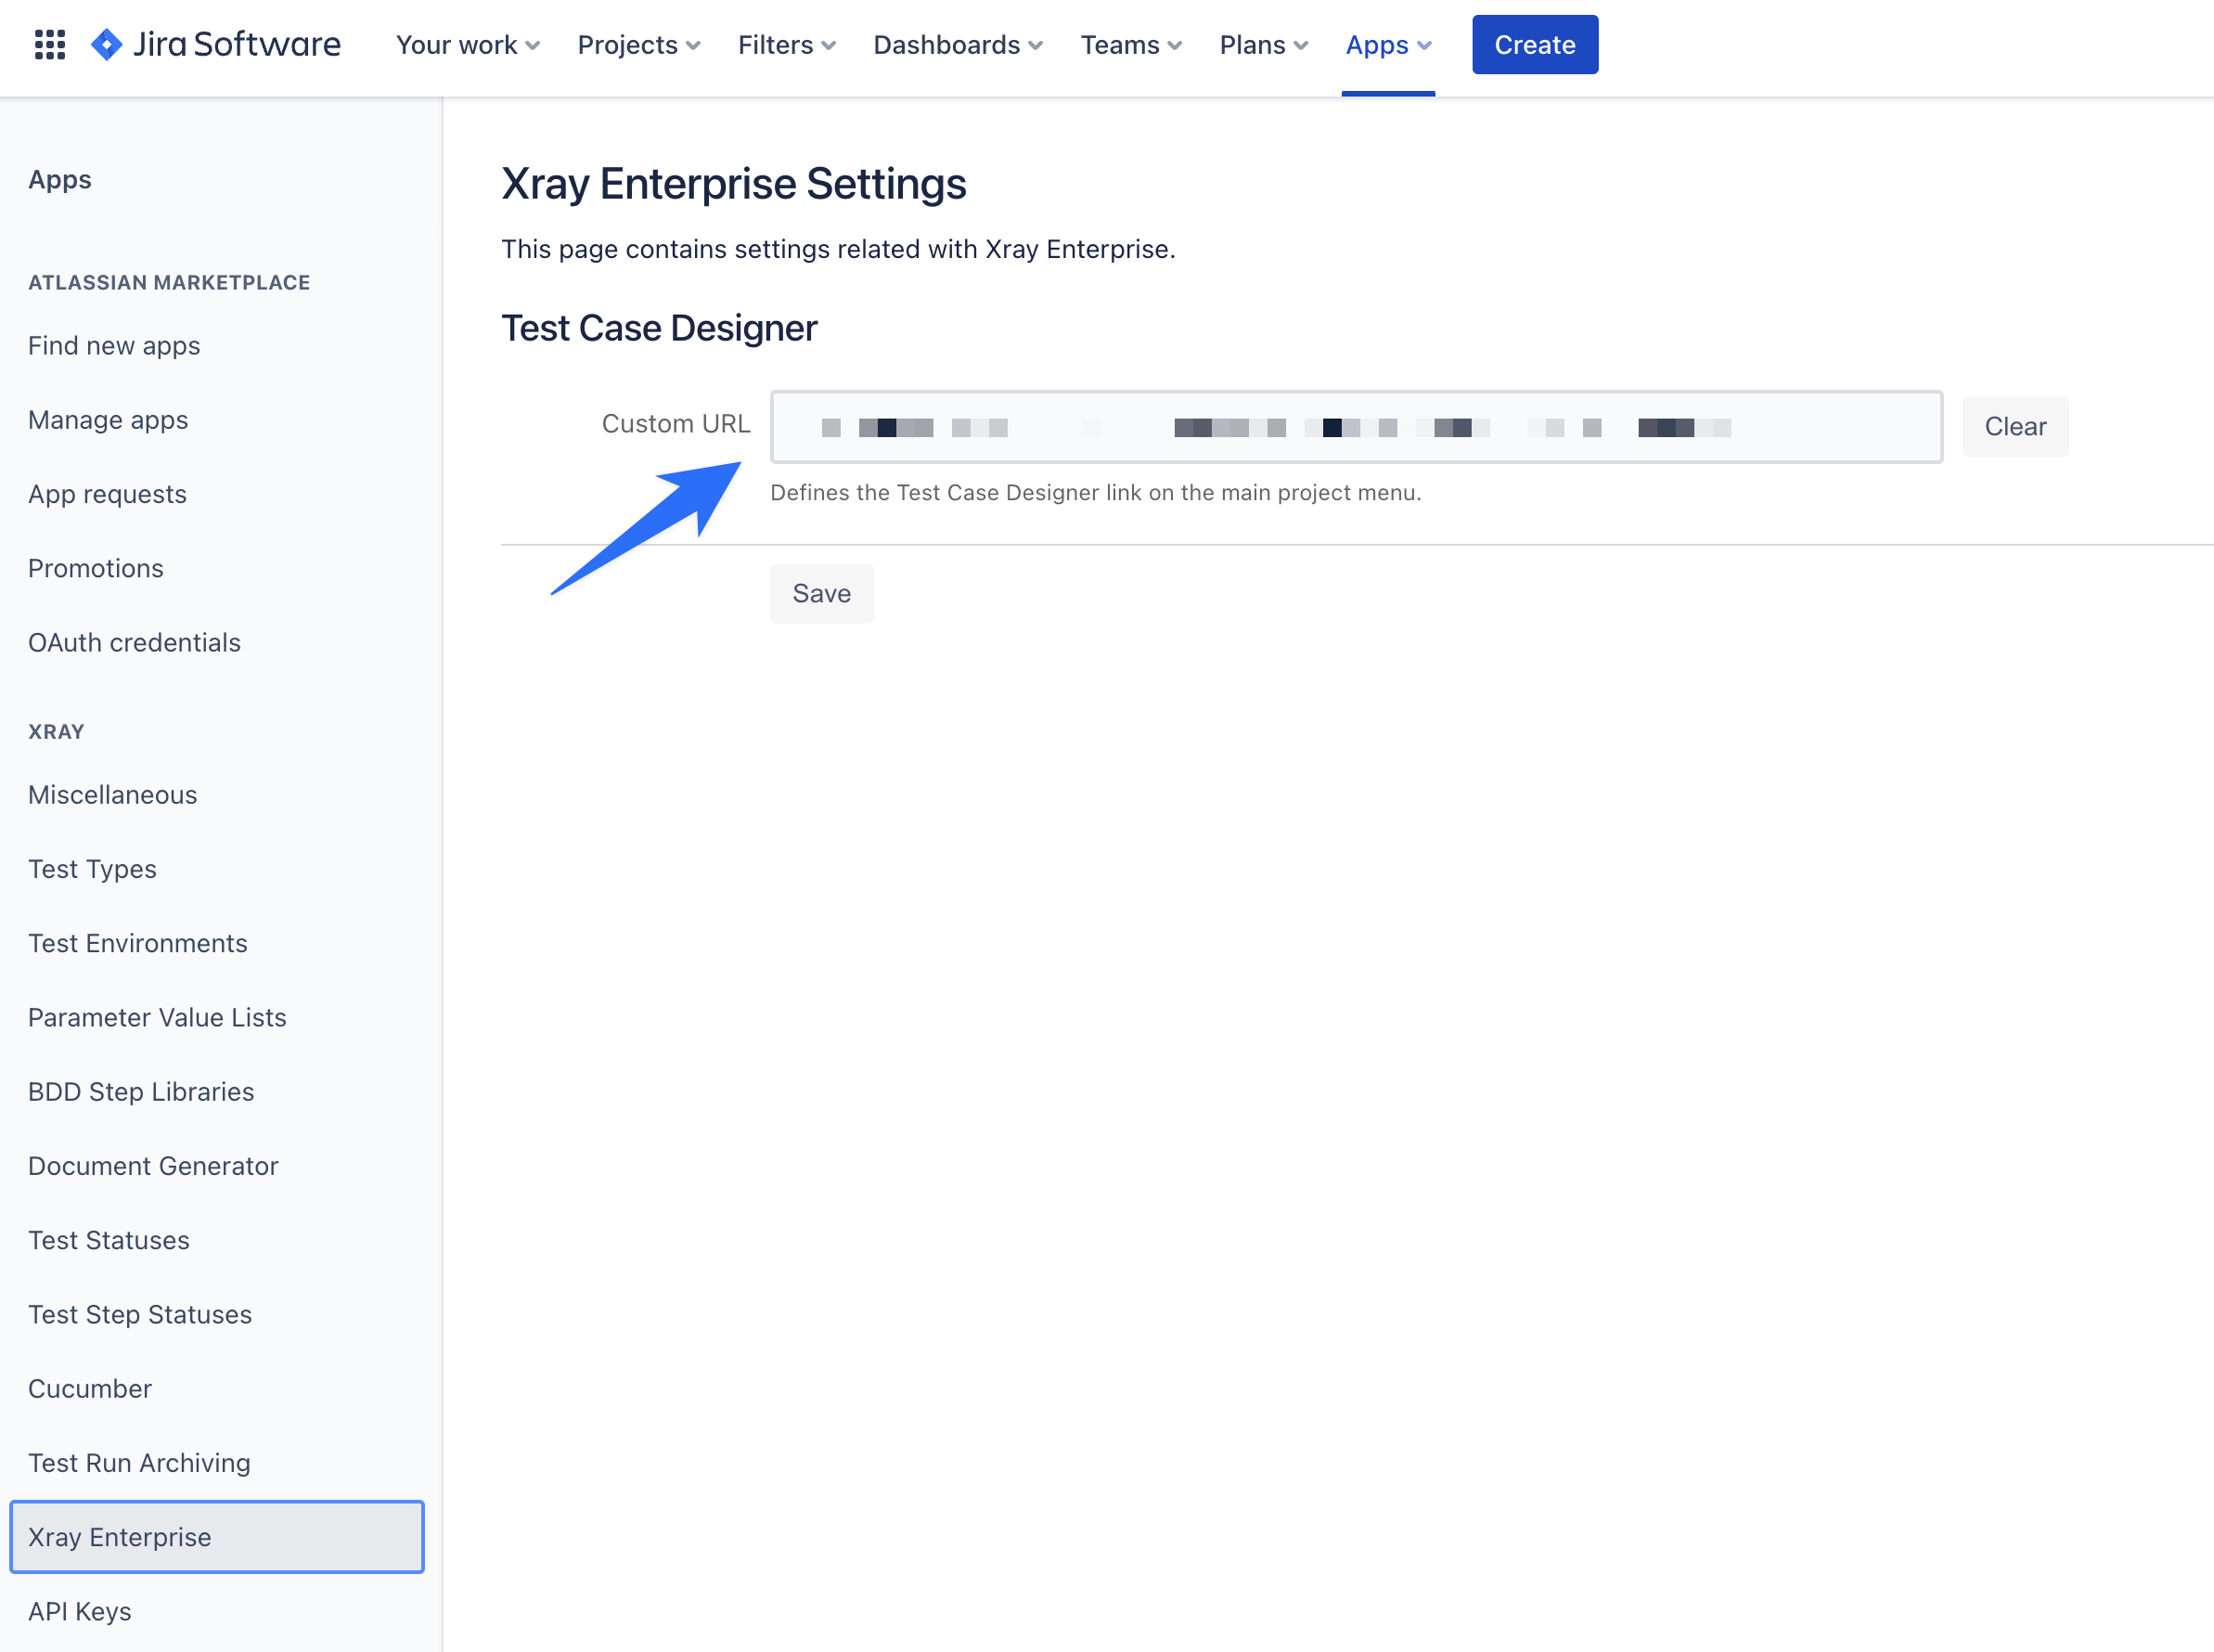Click the Xray Enterprise Settings title
2214x1652 pixels.
click(734, 184)
